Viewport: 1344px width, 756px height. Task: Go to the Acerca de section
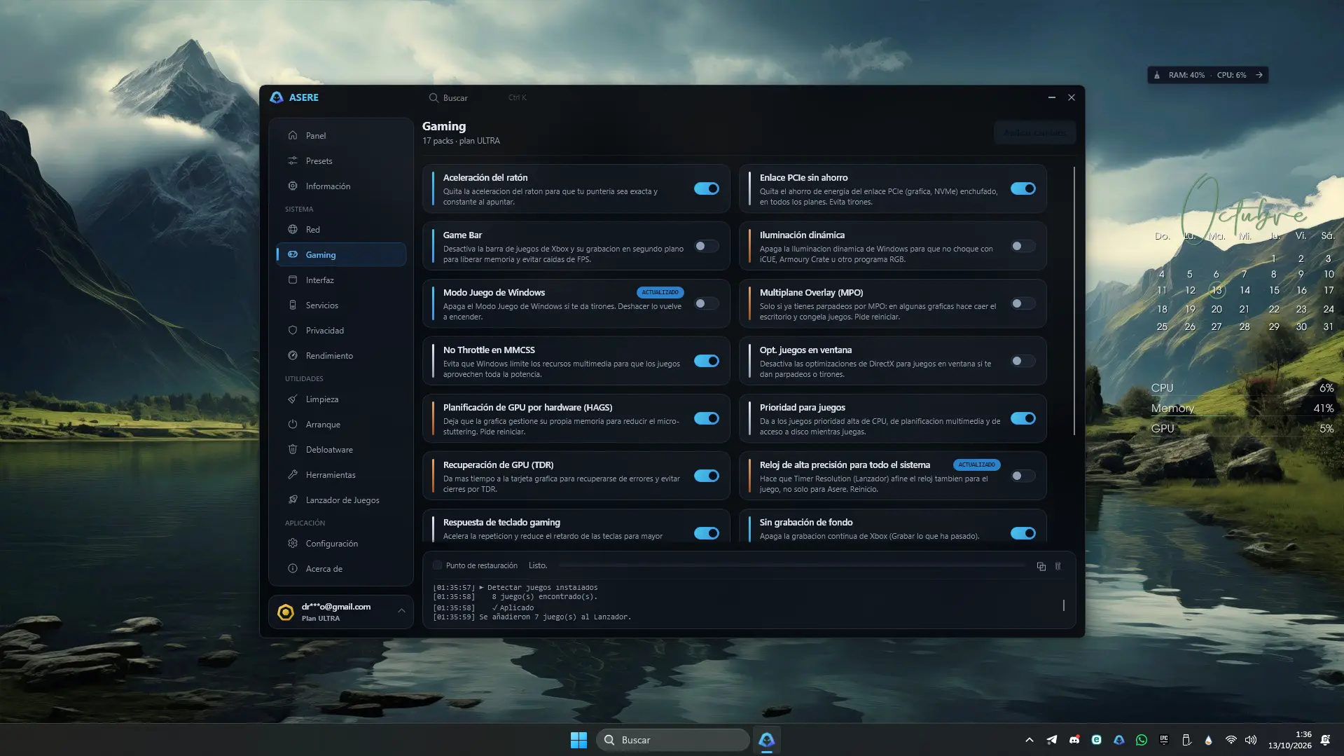click(341, 568)
